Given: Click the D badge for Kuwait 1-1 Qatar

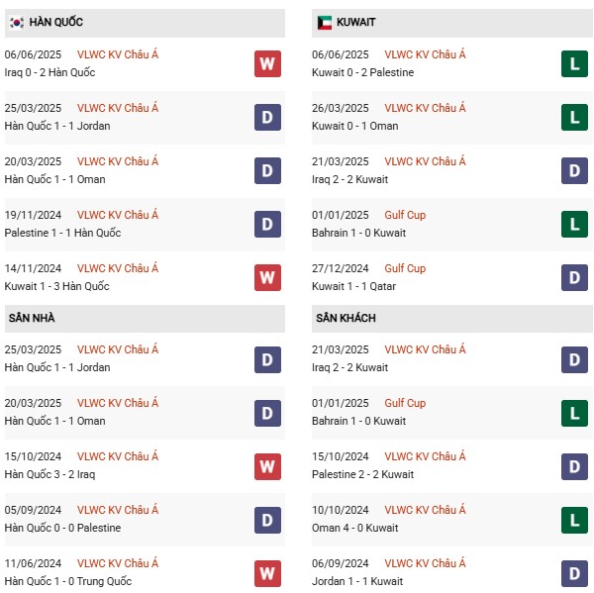Looking at the screenshot, I should pos(574,278).
